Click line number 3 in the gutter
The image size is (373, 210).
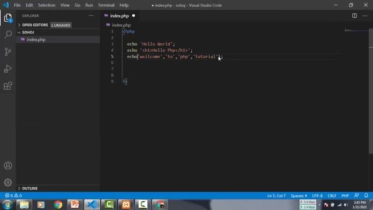tap(112, 44)
